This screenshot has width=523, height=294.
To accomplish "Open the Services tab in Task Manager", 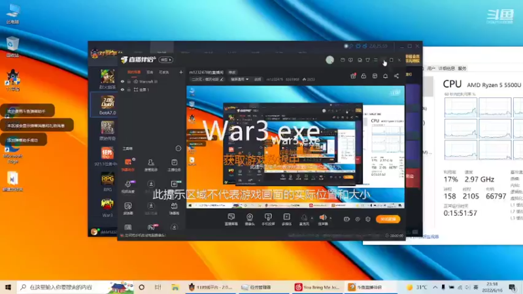I will click(462, 69).
